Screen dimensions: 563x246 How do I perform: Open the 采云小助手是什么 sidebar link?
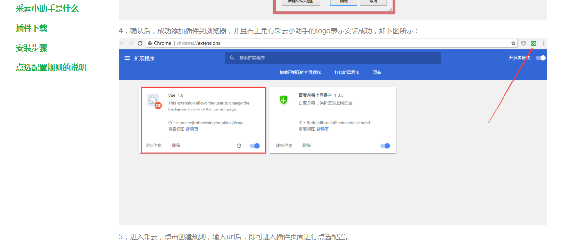[47, 9]
